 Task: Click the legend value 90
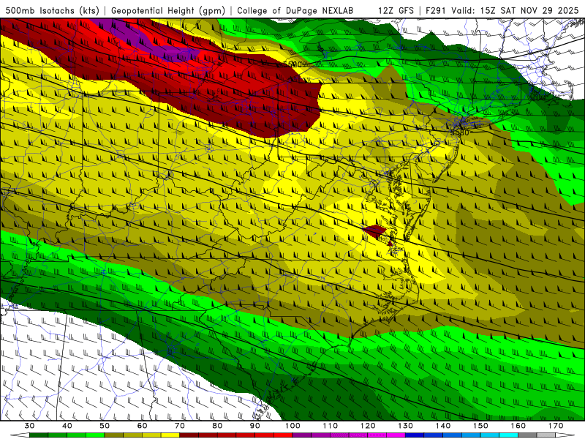(255, 426)
